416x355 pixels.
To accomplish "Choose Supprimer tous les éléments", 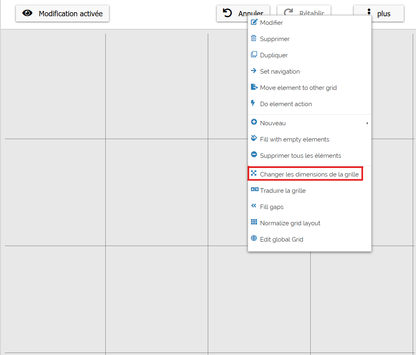I will click(300, 155).
